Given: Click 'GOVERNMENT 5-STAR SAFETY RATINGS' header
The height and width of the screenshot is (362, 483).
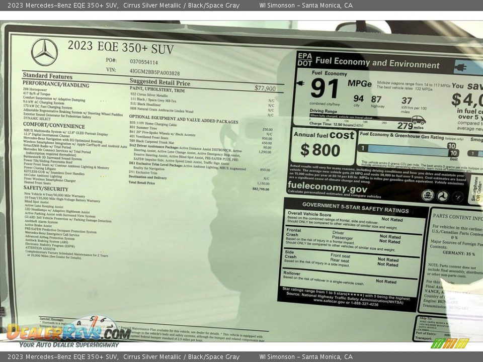Looking at the screenshot, I should pyautogui.click(x=356, y=208).
